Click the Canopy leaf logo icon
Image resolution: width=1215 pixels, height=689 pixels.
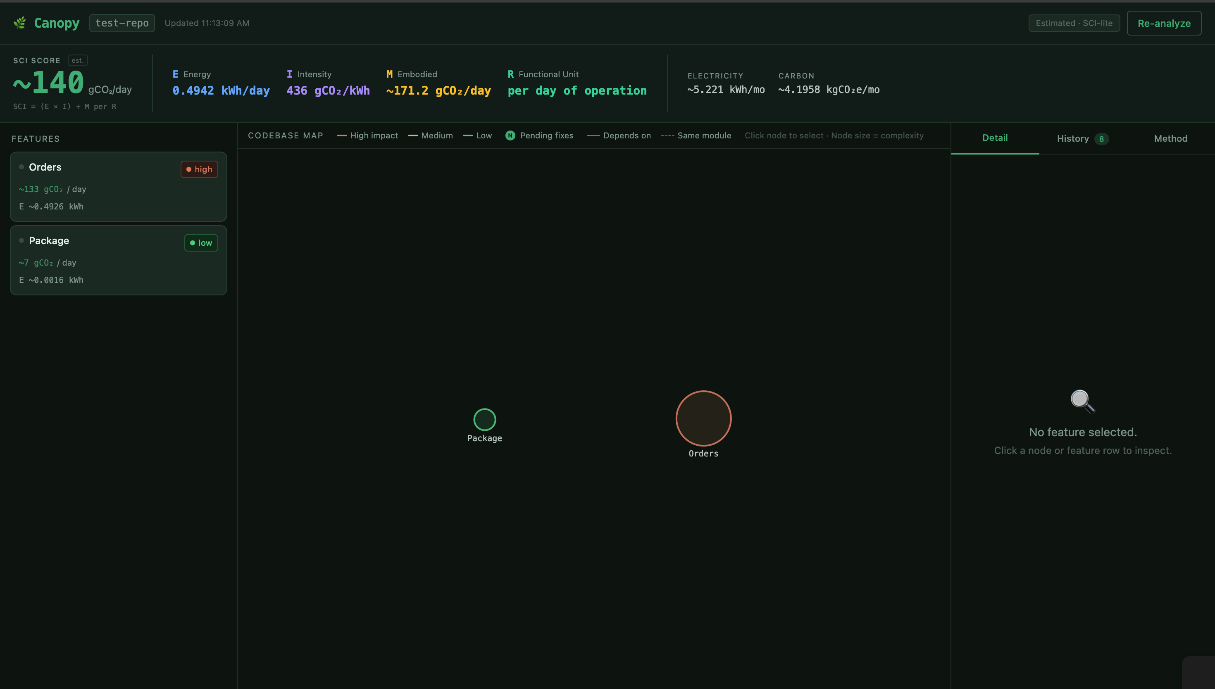(20, 23)
